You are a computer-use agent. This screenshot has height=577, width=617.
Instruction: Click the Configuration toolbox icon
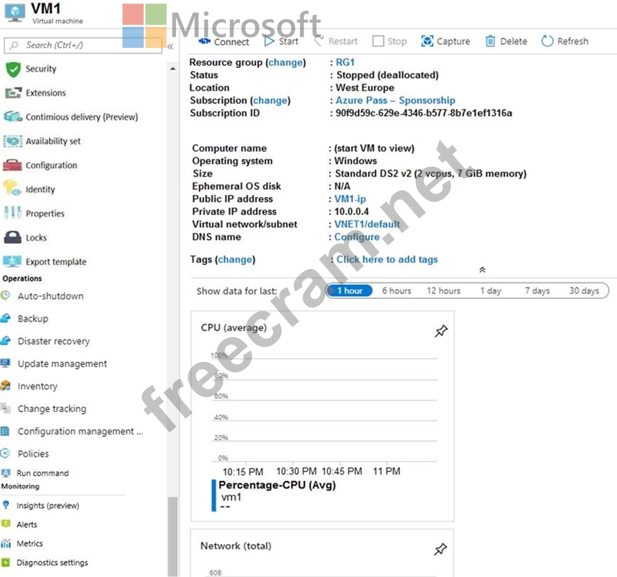[x=13, y=165]
